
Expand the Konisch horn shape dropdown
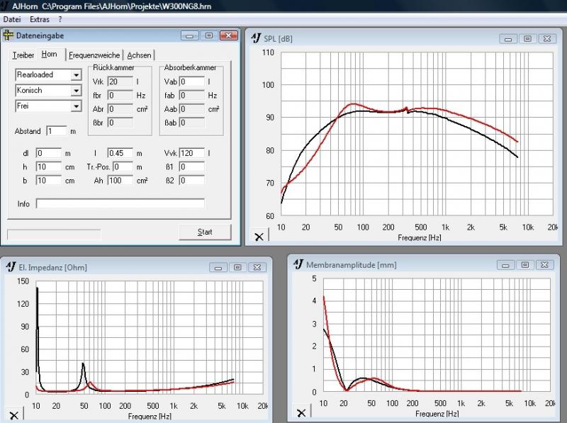click(76, 91)
